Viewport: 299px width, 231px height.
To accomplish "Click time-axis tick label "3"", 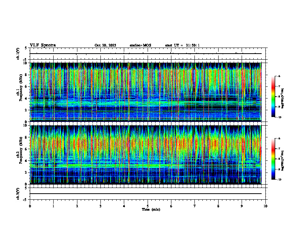I will point(100,206).
